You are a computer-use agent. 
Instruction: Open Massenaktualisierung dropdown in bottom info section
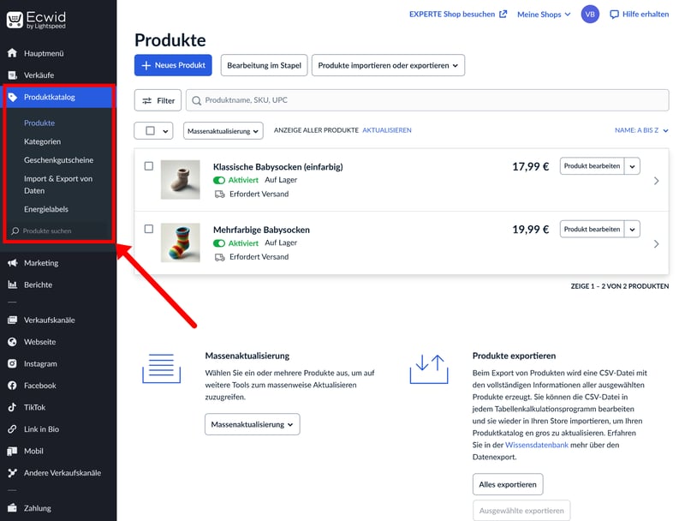tap(252, 424)
